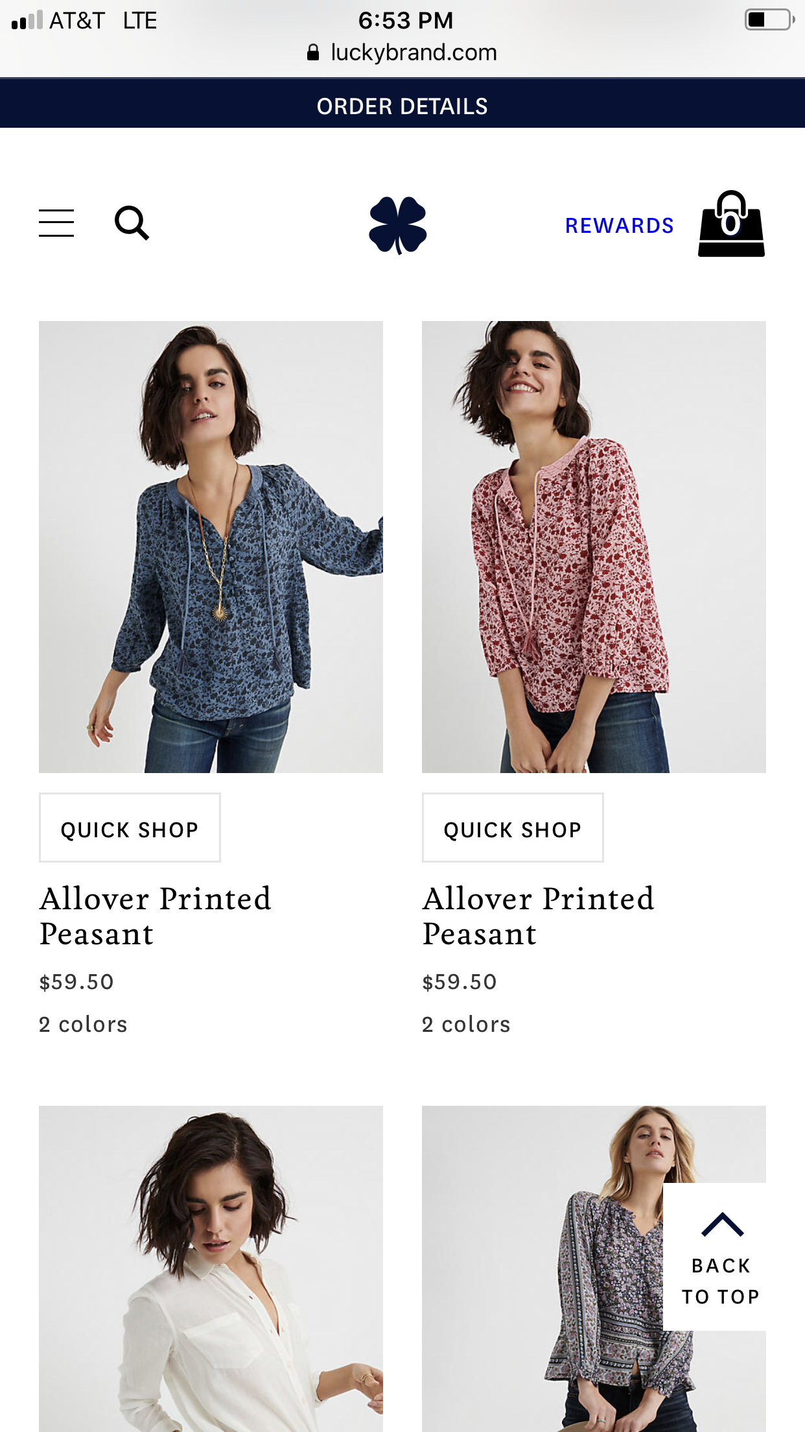Screen dimensions: 805x1432
Task: Open the Order Details banner
Action: pos(402,106)
